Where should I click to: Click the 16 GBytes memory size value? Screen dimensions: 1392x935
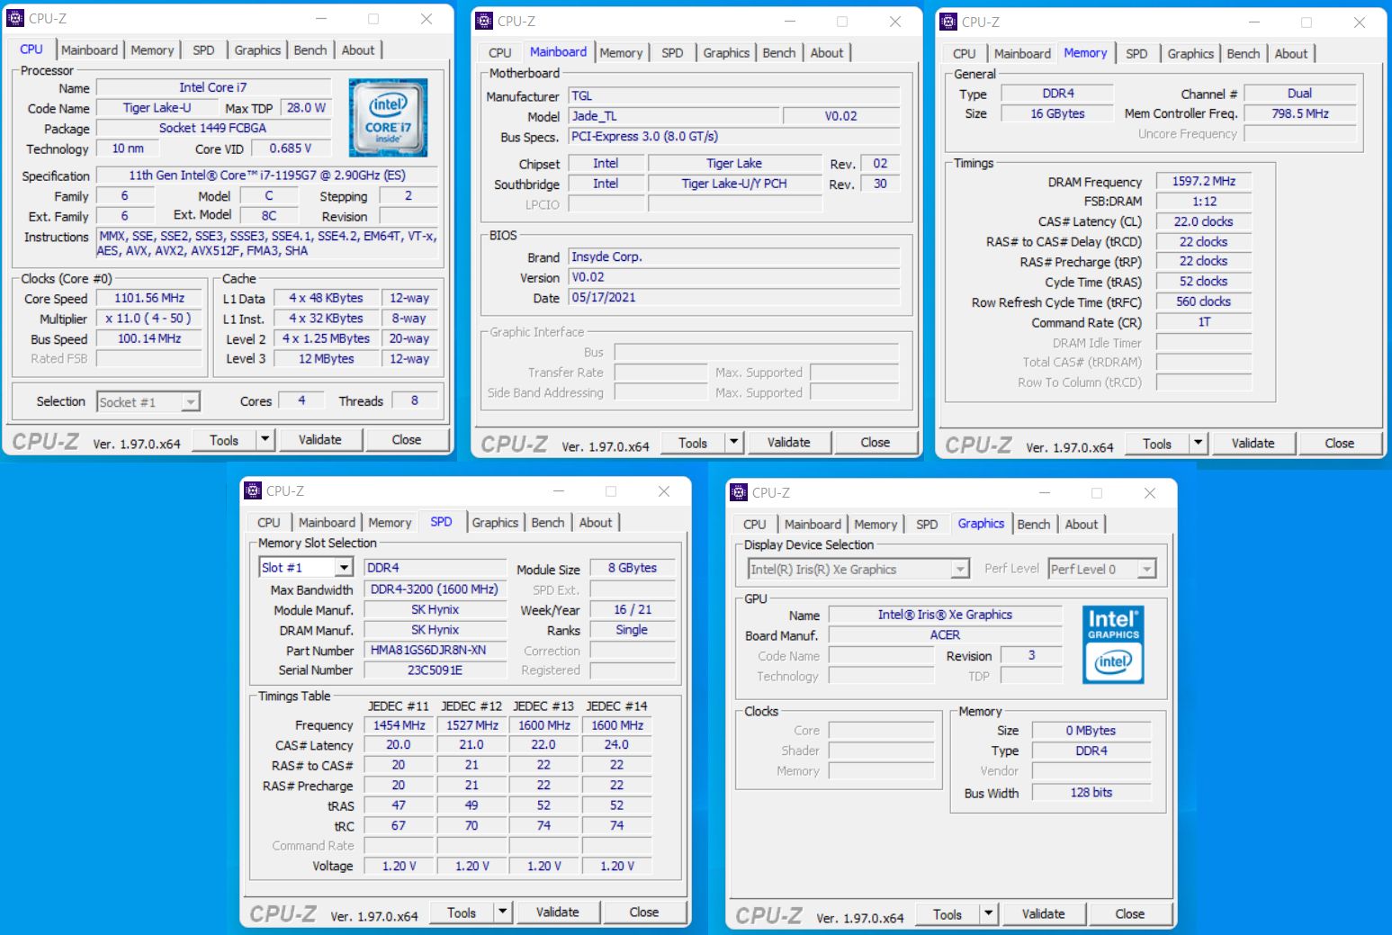tap(1057, 113)
